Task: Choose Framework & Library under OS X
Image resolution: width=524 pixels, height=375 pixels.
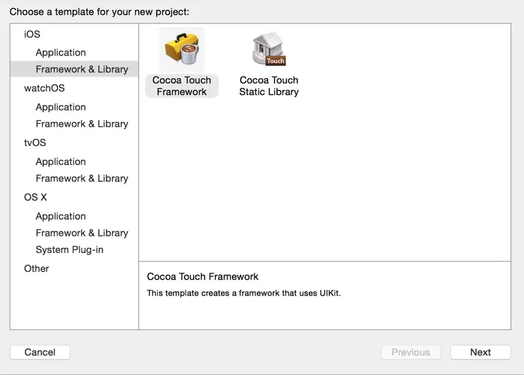Action: point(82,233)
